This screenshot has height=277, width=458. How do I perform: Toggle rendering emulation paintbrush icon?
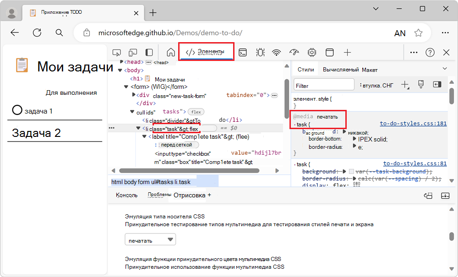coord(421,85)
